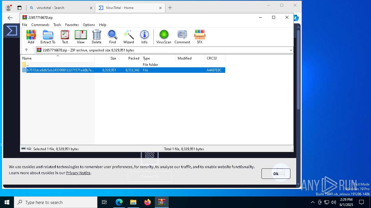Screen dimensions: 371x208
Task: Sort by Packed column header
Action: pyautogui.click(x=129, y=58)
